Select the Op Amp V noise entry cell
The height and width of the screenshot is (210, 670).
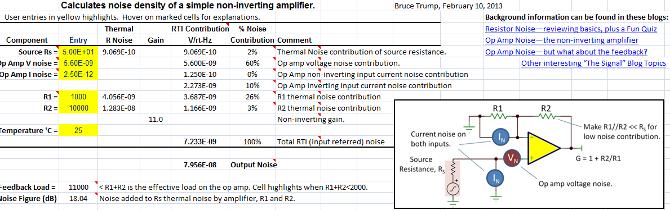[x=79, y=63]
